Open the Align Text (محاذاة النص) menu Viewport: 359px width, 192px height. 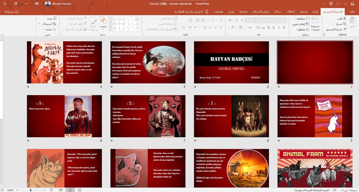coord(167,24)
